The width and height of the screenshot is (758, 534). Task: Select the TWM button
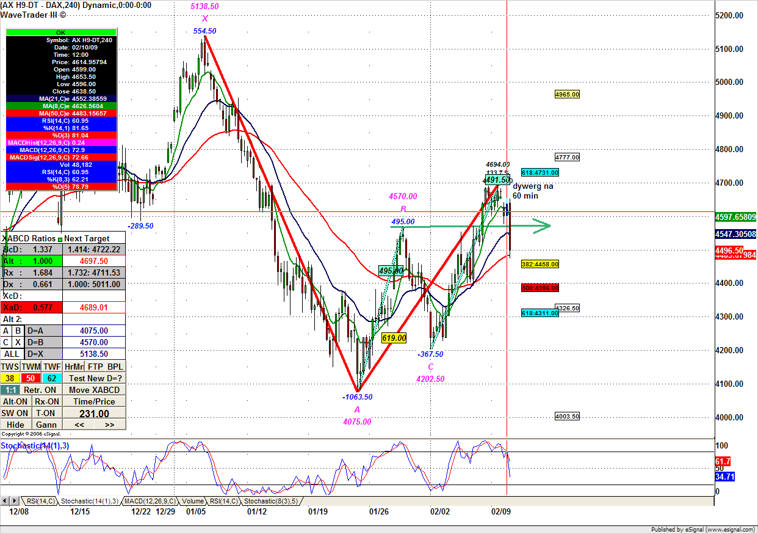[x=31, y=367]
